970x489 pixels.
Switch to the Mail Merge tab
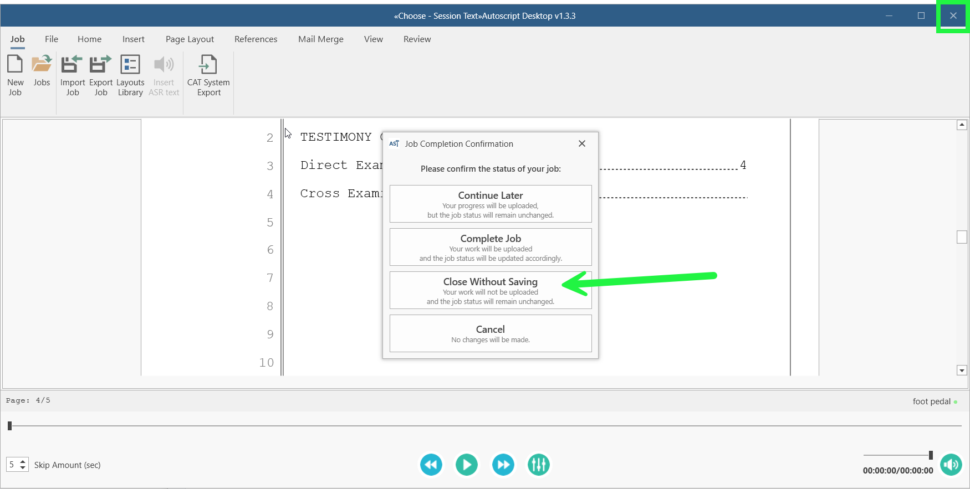click(320, 39)
